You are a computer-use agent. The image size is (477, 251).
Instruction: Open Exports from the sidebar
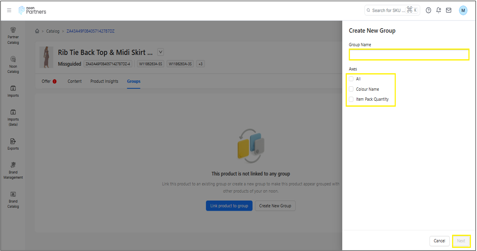click(x=13, y=144)
